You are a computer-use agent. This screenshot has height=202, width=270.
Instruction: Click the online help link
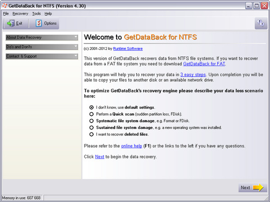[130, 146]
